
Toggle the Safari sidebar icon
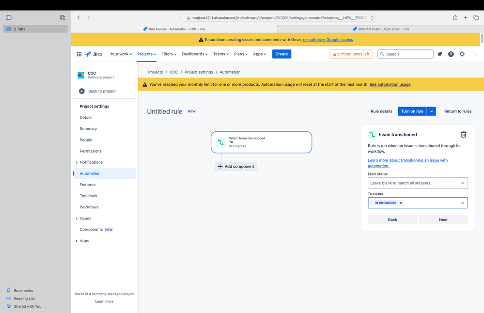point(9,17)
